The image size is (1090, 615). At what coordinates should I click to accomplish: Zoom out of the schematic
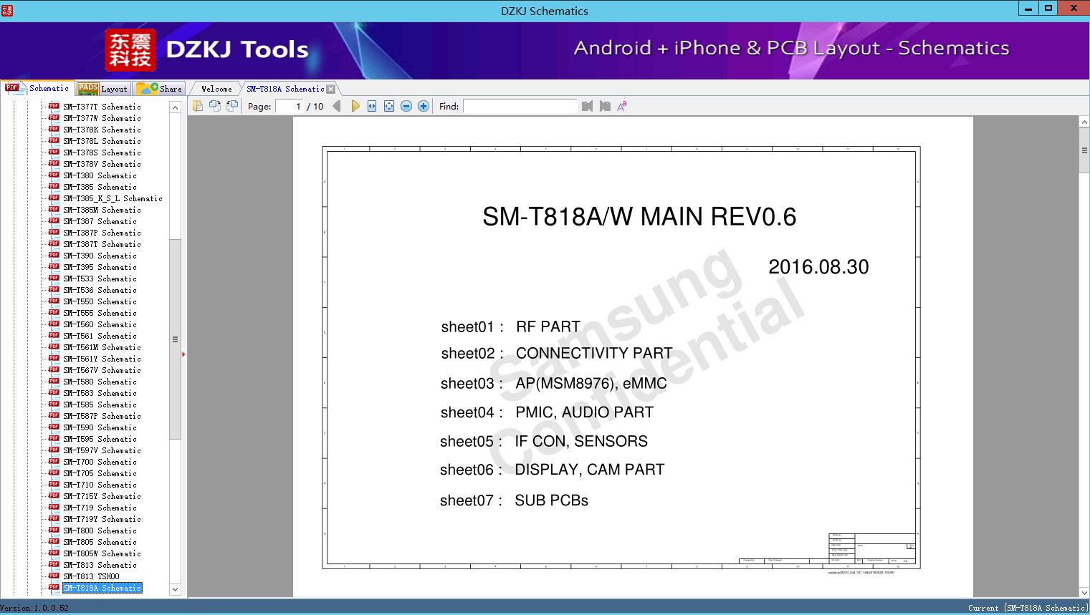pyautogui.click(x=406, y=106)
